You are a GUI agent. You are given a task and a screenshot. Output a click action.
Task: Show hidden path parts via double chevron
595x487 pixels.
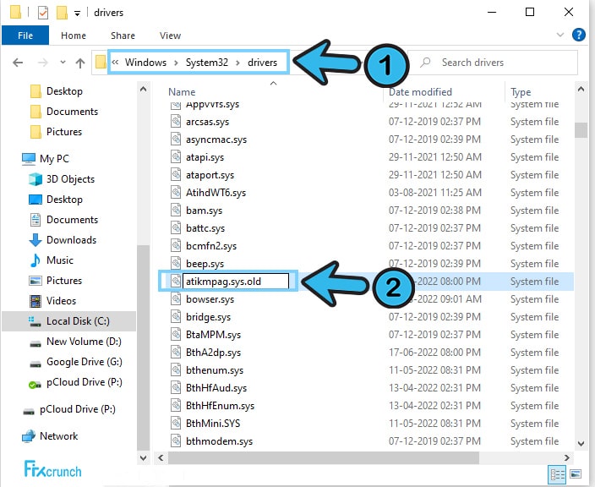coord(115,63)
